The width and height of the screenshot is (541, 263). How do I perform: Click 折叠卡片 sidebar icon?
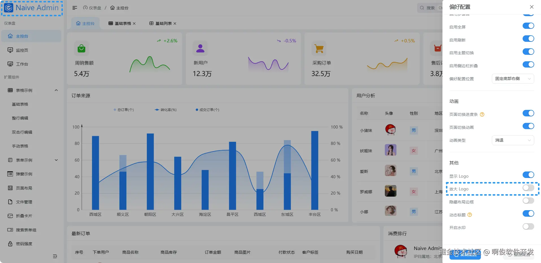tap(10, 216)
